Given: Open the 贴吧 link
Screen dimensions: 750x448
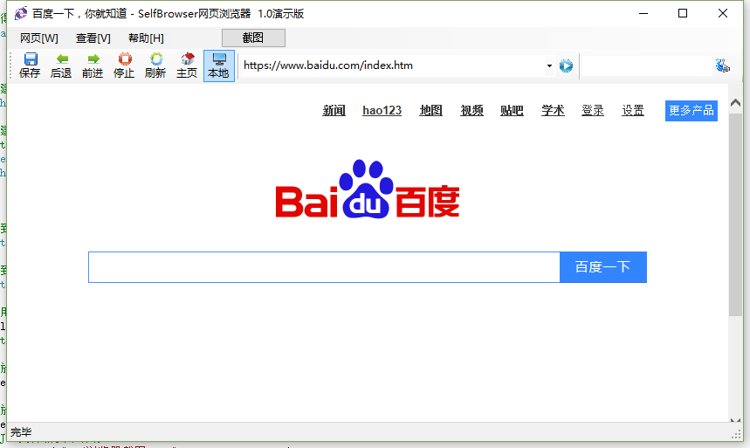Looking at the screenshot, I should point(512,111).
